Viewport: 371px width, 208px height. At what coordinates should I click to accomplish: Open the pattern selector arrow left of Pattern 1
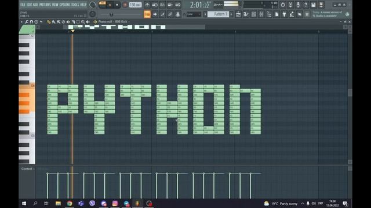point(205,14)
